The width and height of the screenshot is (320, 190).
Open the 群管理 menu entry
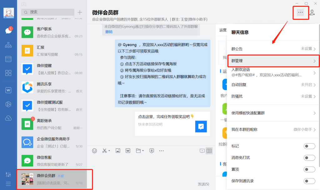click(x=273, y=61)
